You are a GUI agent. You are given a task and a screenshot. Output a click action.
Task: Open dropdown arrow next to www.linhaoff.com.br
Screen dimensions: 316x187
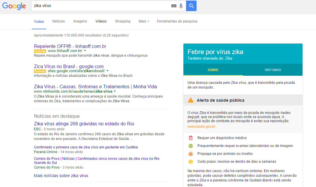(85, 51)
